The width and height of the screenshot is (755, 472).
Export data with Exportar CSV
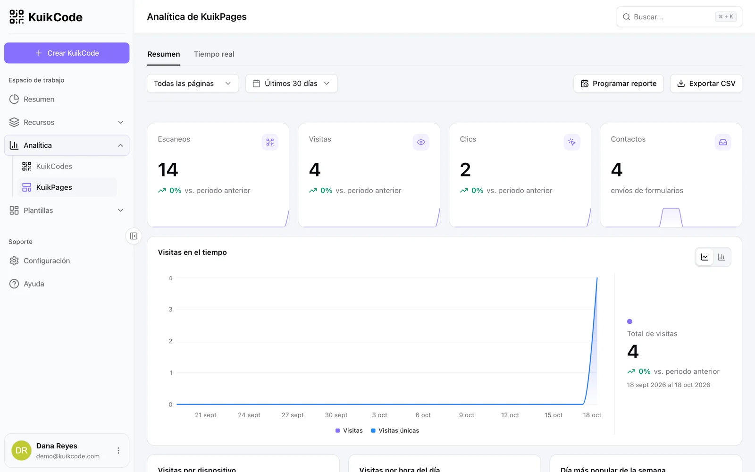coord(706,84)
